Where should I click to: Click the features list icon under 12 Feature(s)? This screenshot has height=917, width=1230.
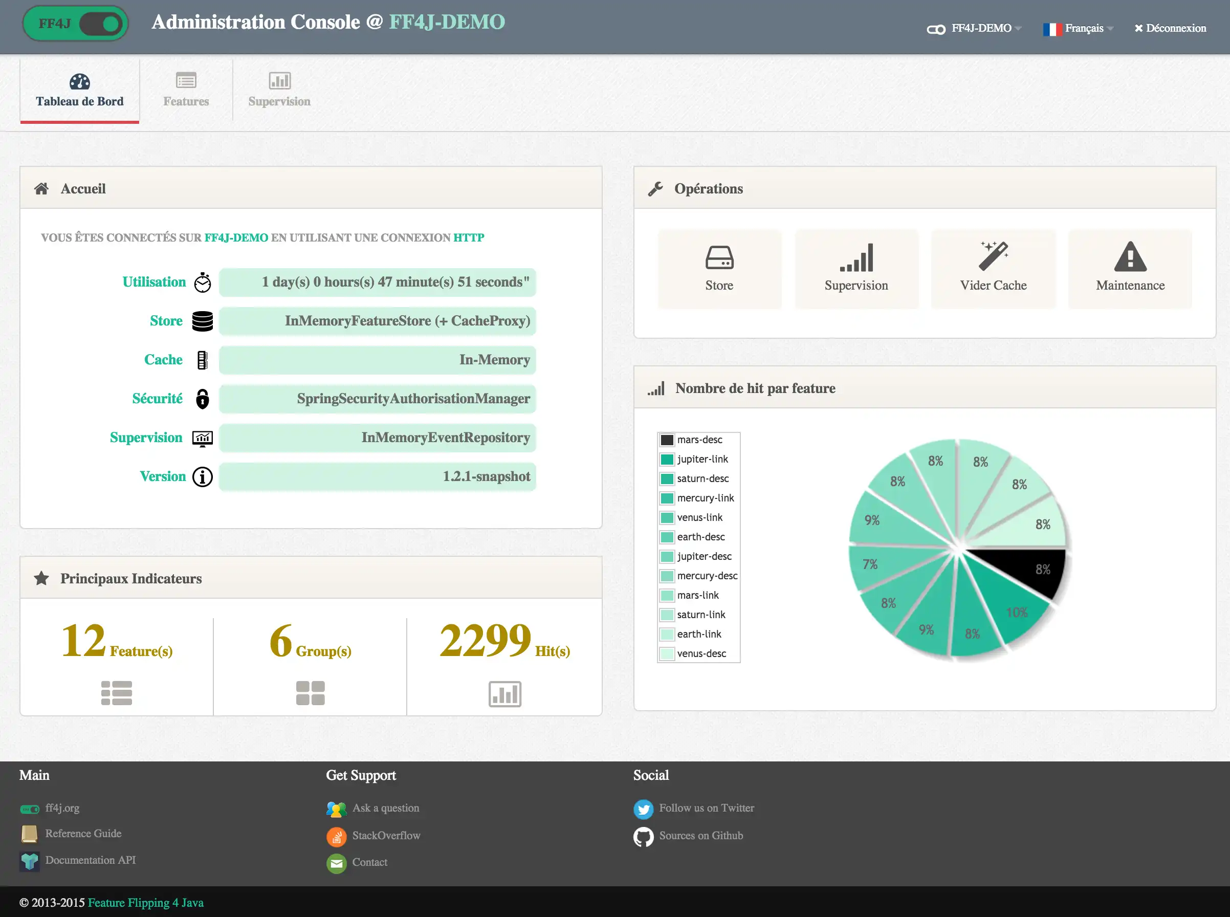[x=117, y=693]
